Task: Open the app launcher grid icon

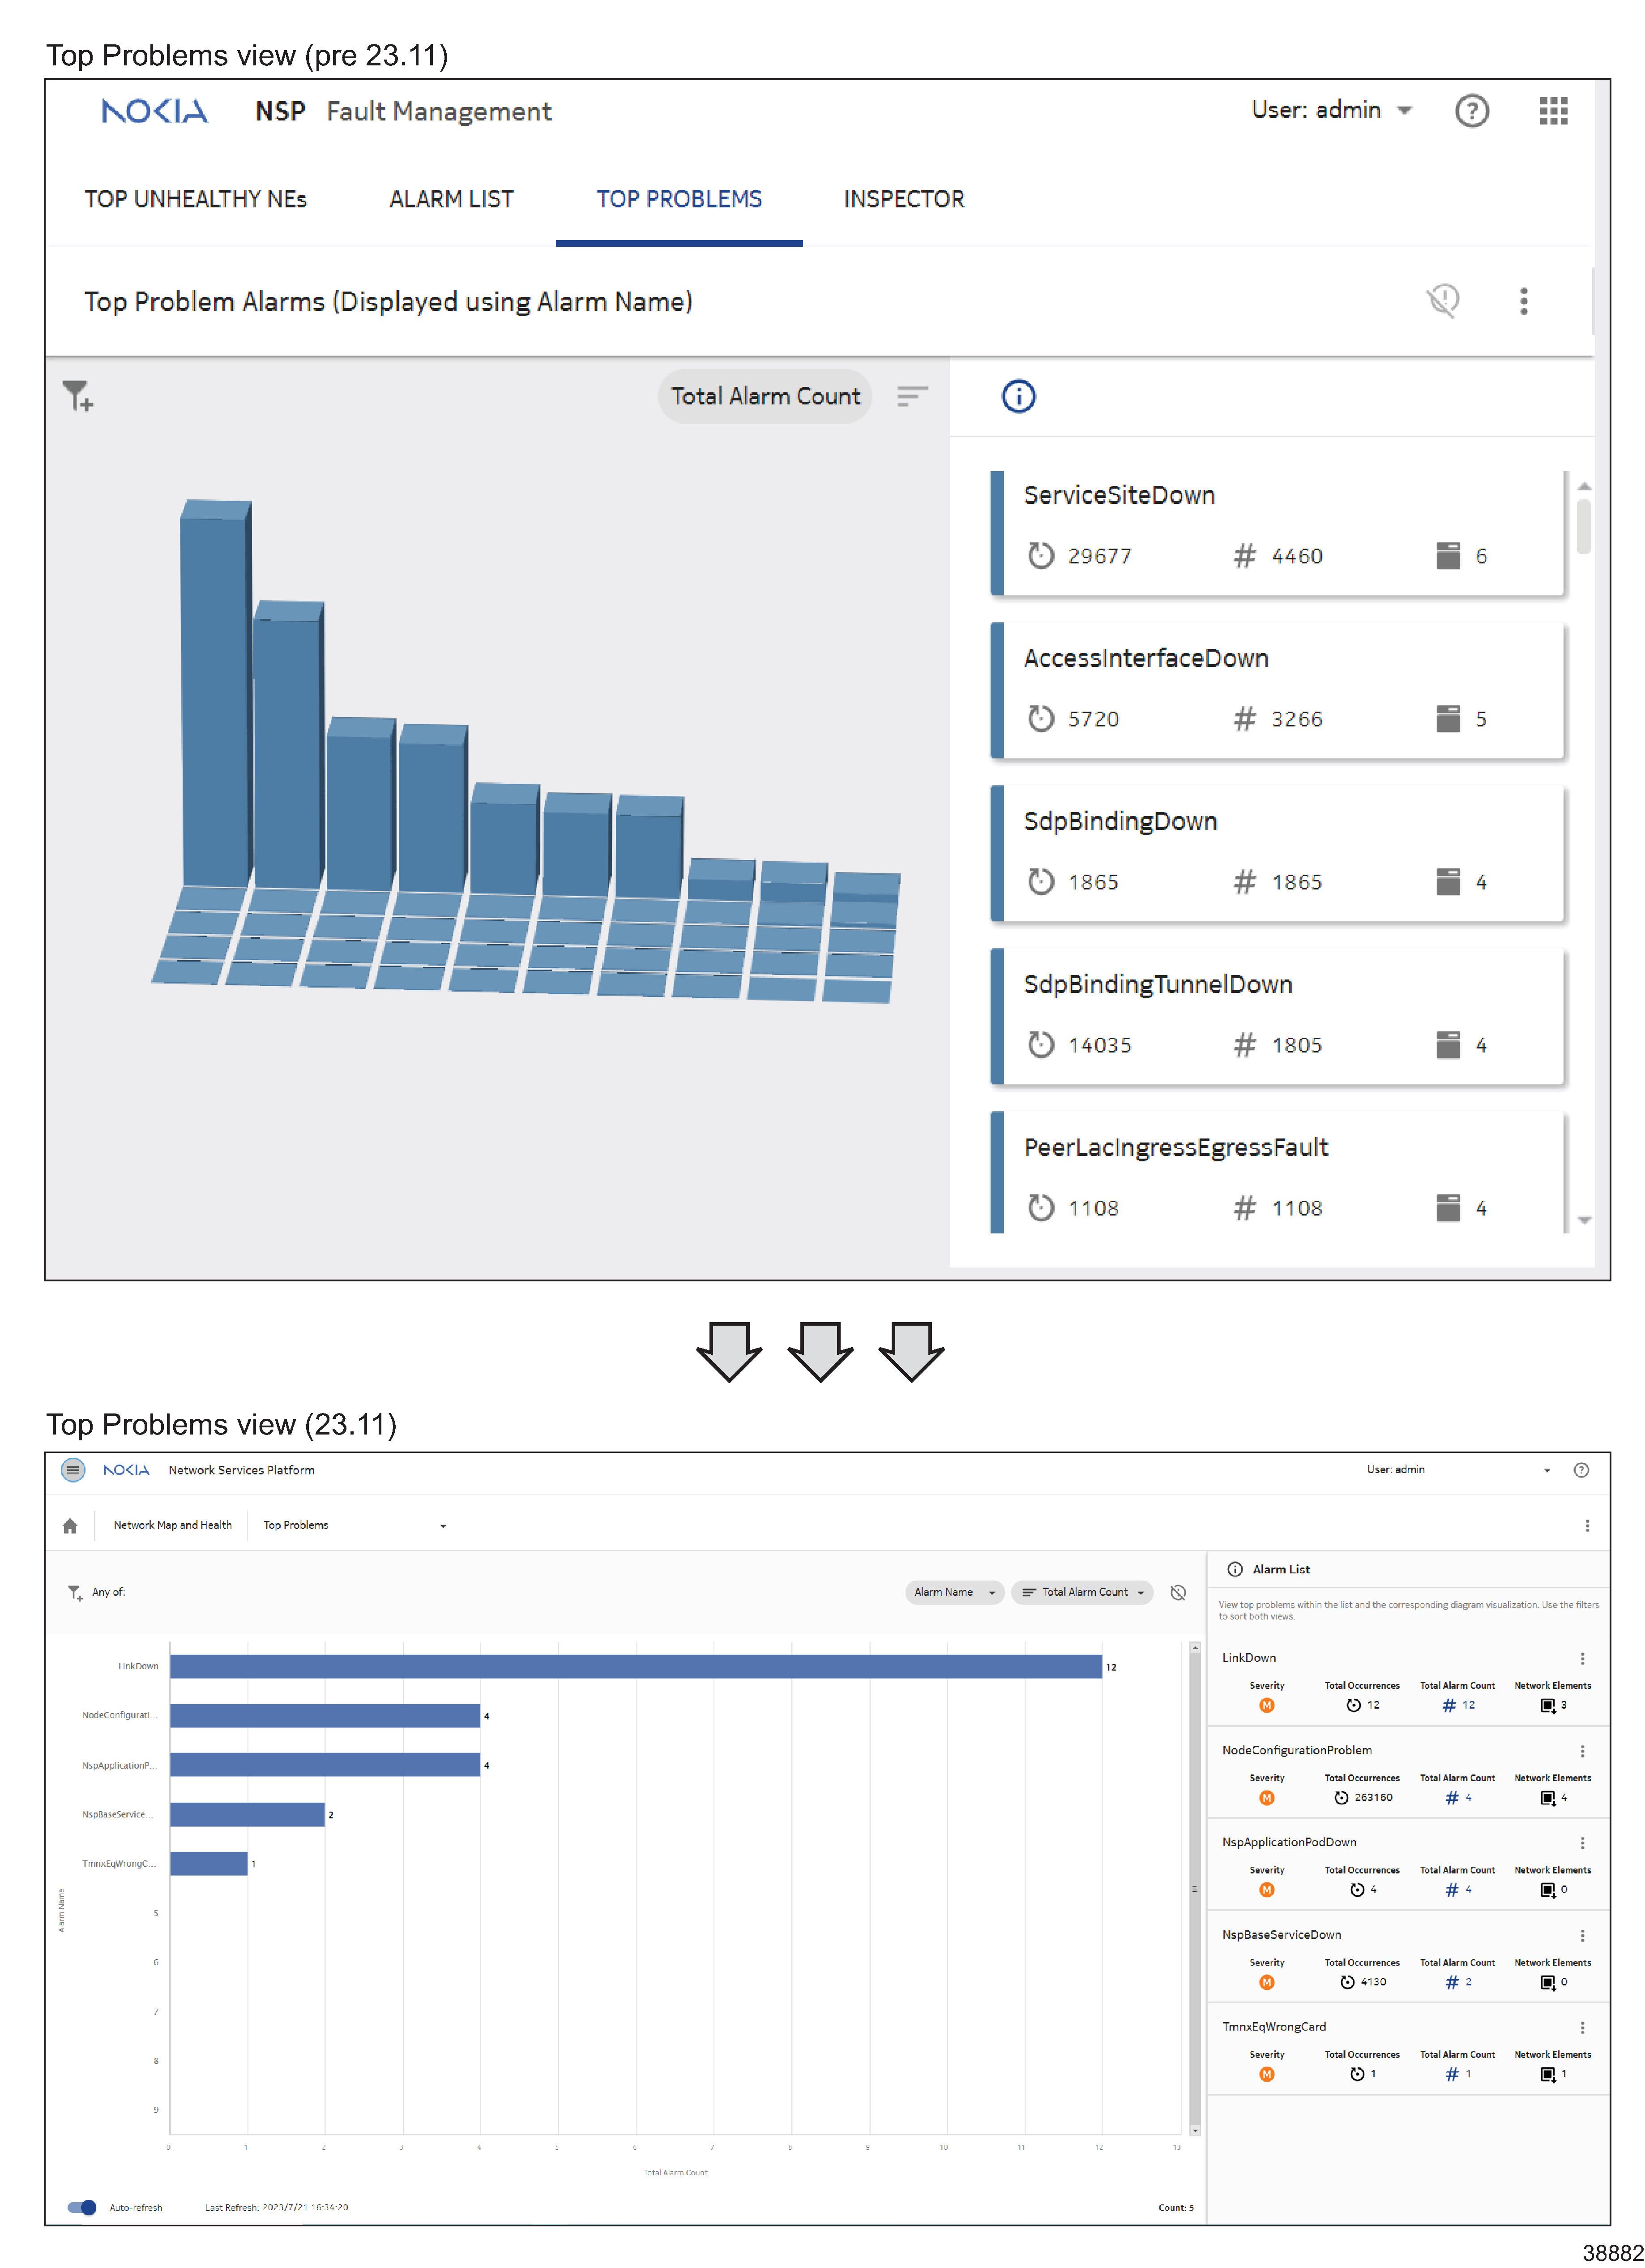Action: [1553, 111]
